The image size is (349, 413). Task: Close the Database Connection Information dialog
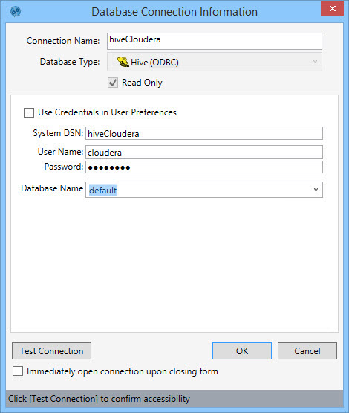click(x=332, y=8)
